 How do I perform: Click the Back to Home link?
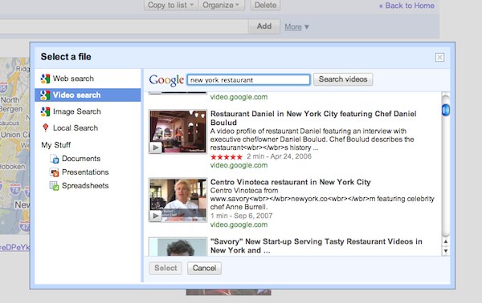click(x=406, y=6)
